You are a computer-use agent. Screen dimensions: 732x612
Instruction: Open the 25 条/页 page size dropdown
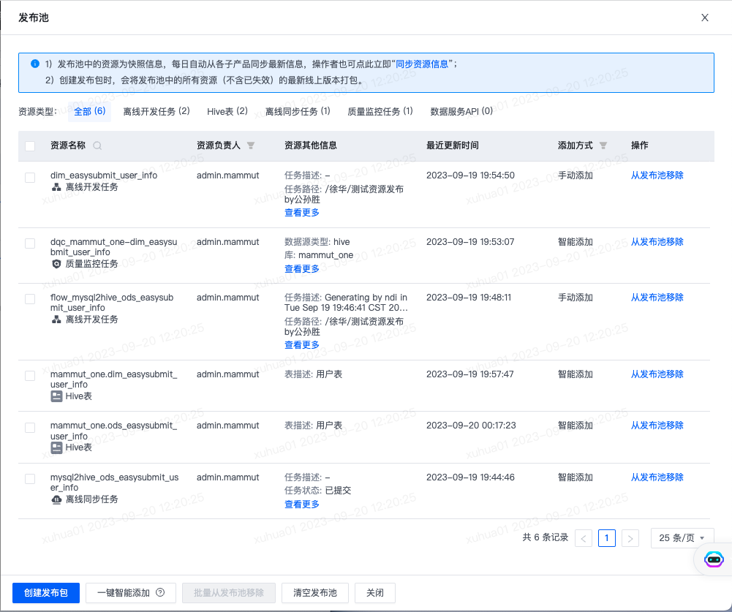click(682, 538)
